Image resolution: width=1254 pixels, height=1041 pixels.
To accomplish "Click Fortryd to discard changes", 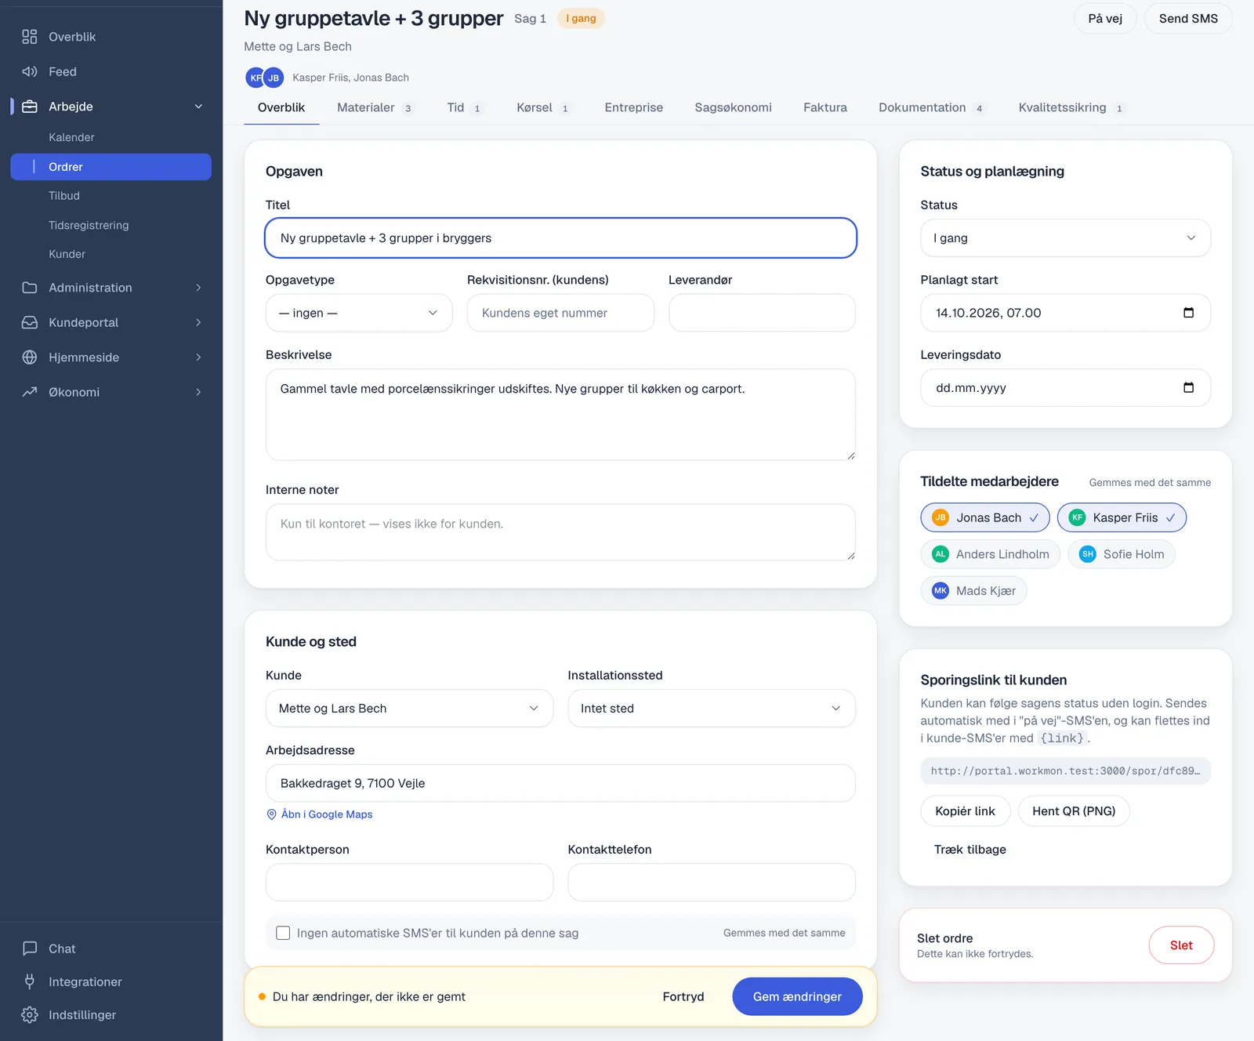I will (683, 996).
